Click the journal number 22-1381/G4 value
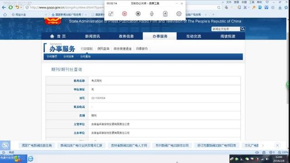Image resolution: width=290 pixels, height=163 pixels. [98, 98]
